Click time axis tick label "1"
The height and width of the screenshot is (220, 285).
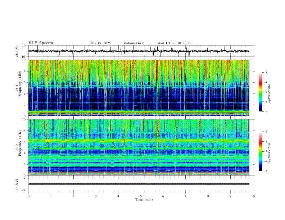[x=51, y=196]
